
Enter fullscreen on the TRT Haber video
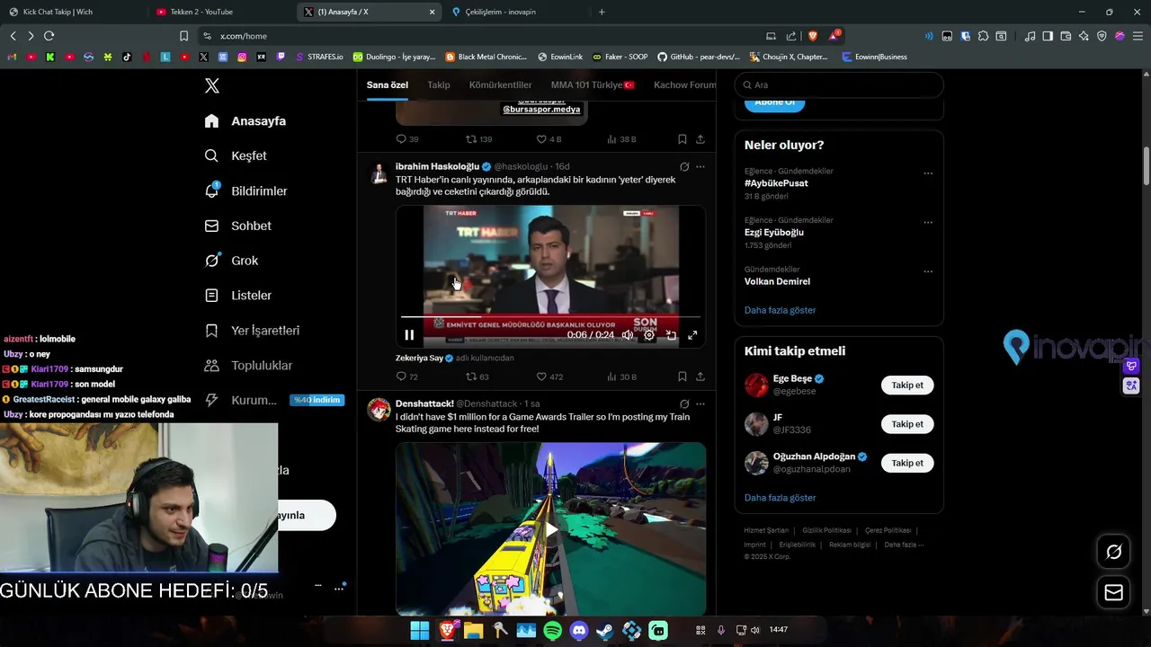[692, 335]
